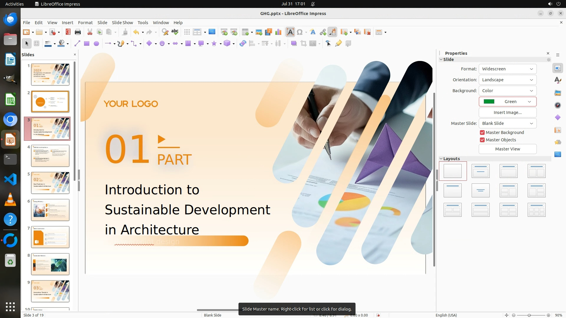Screen dimensions: 566x318
Task: Click the Print icon in toolbar
Action: tap(78, 32)
